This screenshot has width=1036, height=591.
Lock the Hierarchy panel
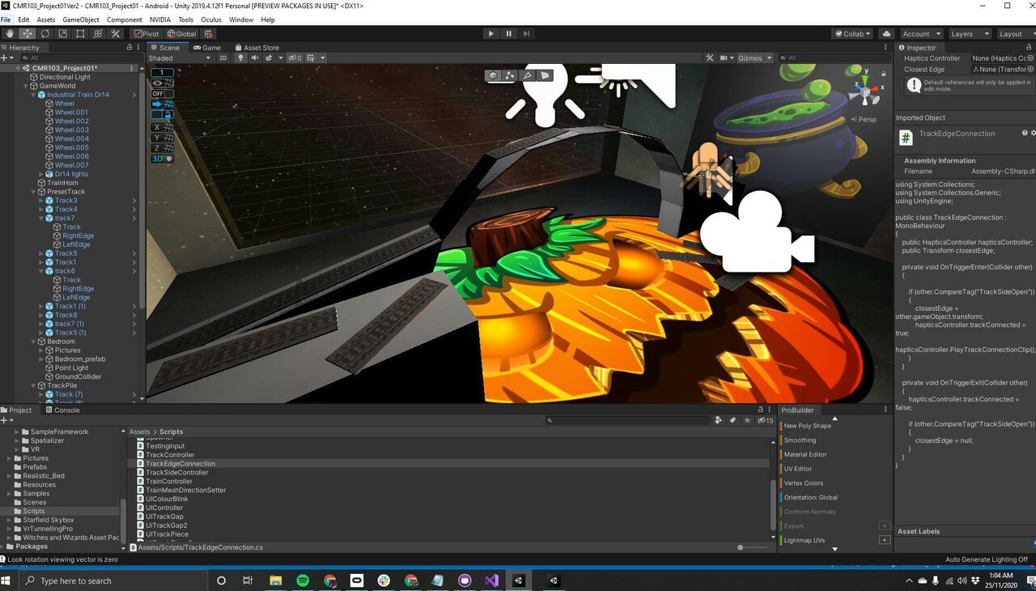(129, 48)
